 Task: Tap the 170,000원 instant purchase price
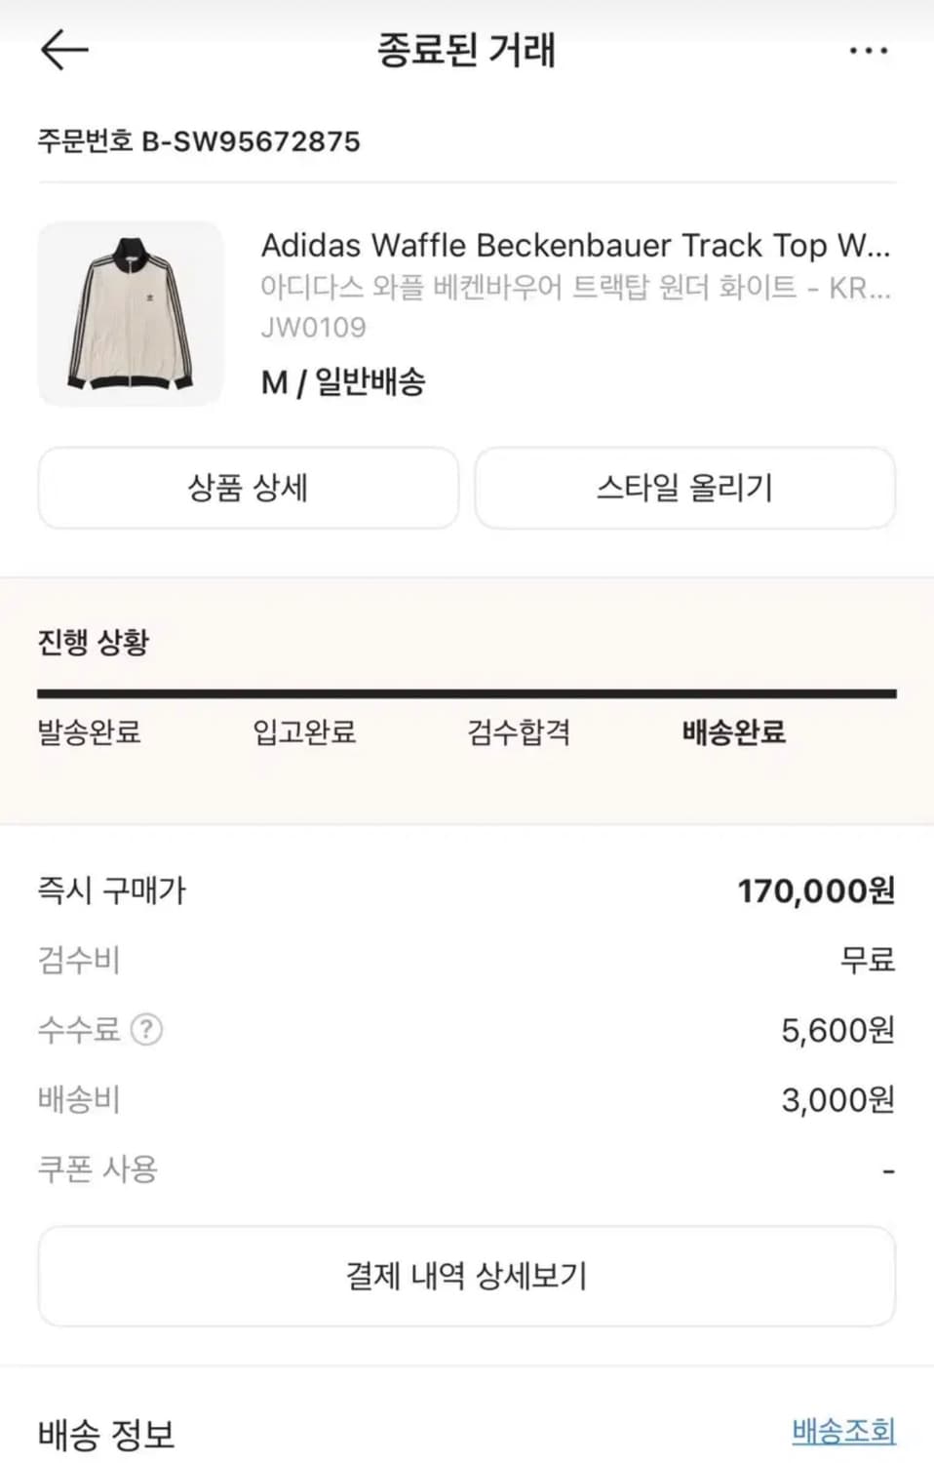[815, 890]
